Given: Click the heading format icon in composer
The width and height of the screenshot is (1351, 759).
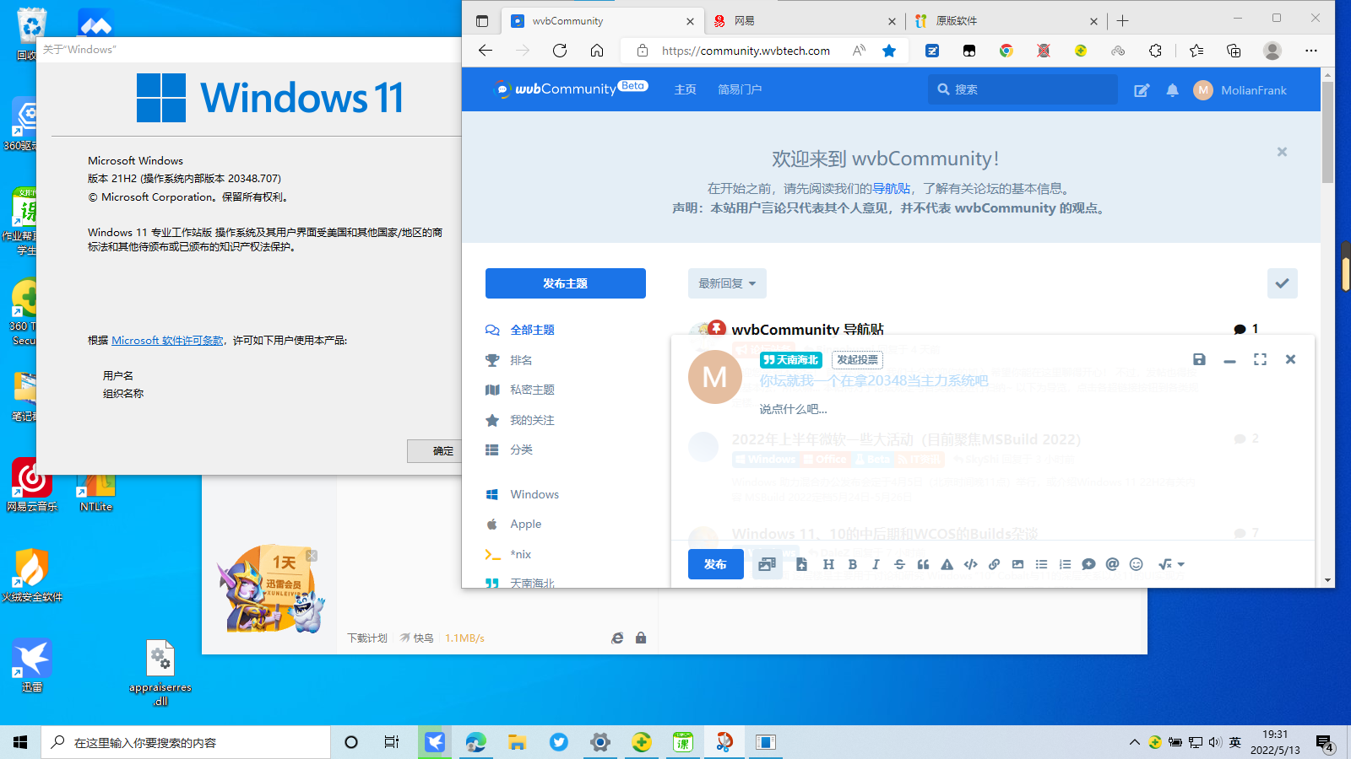Looking at the screenshot, I should coord(828,564).
